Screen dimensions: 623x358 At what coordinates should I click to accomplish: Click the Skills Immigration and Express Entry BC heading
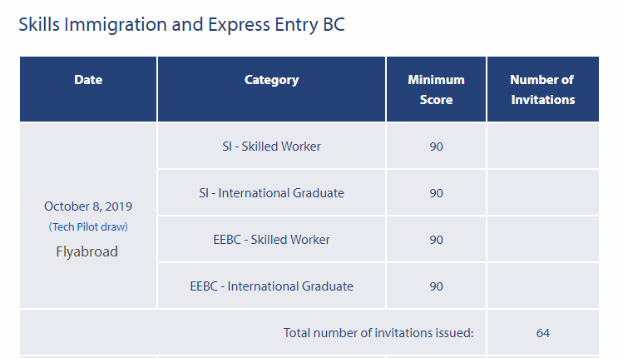[181, 25]
